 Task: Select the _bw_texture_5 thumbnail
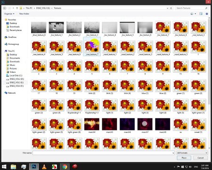[127, 27]
